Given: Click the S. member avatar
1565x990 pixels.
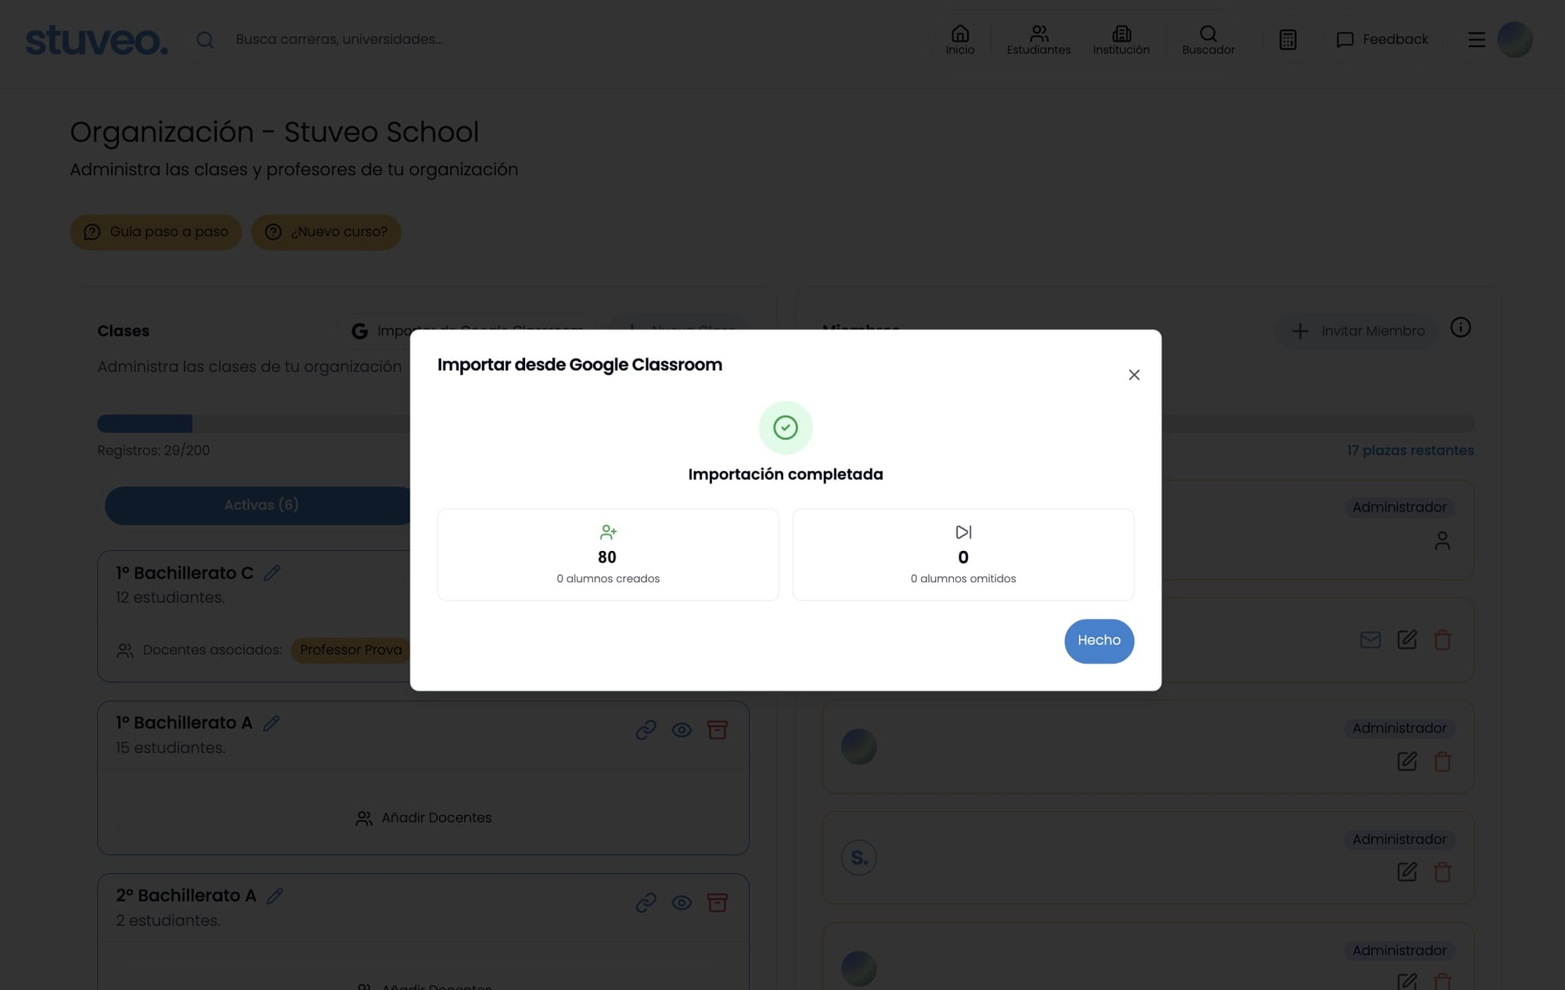Looking at the screenshot, I should tap(858, 858).
